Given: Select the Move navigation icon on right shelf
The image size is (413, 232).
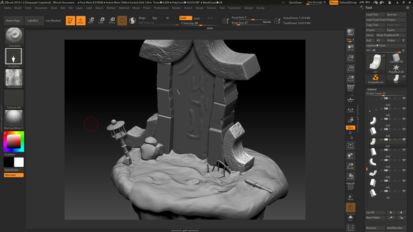Looking at the screenshot, I should tap(350, 156).
